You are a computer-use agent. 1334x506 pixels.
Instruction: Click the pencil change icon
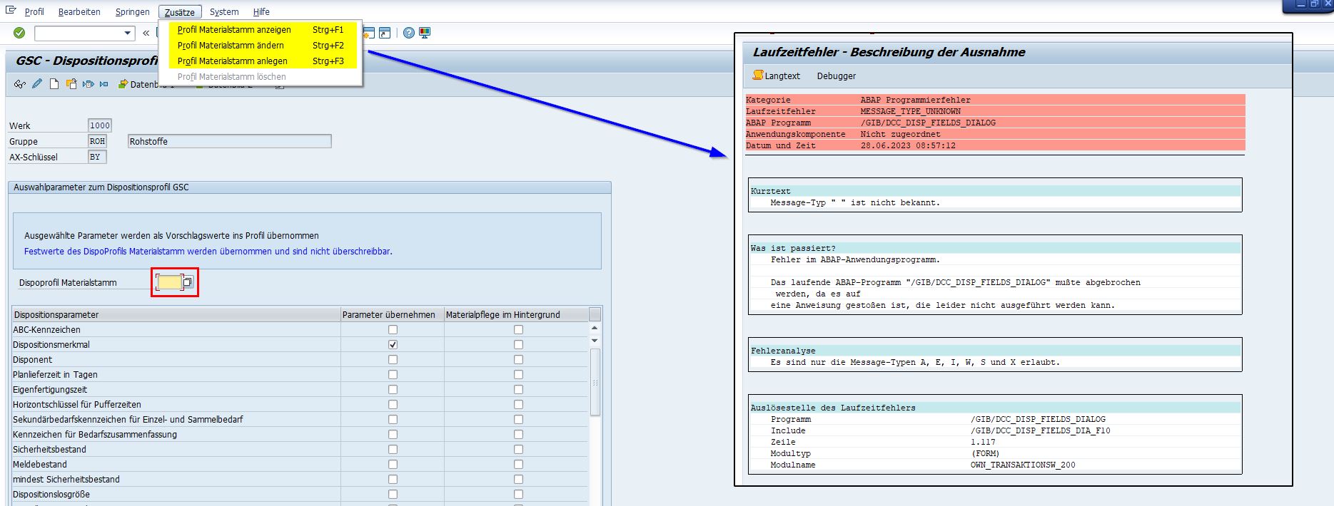point(37,84)
